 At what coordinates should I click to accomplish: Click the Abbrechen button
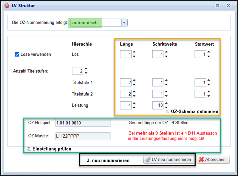tap(213, 160)
